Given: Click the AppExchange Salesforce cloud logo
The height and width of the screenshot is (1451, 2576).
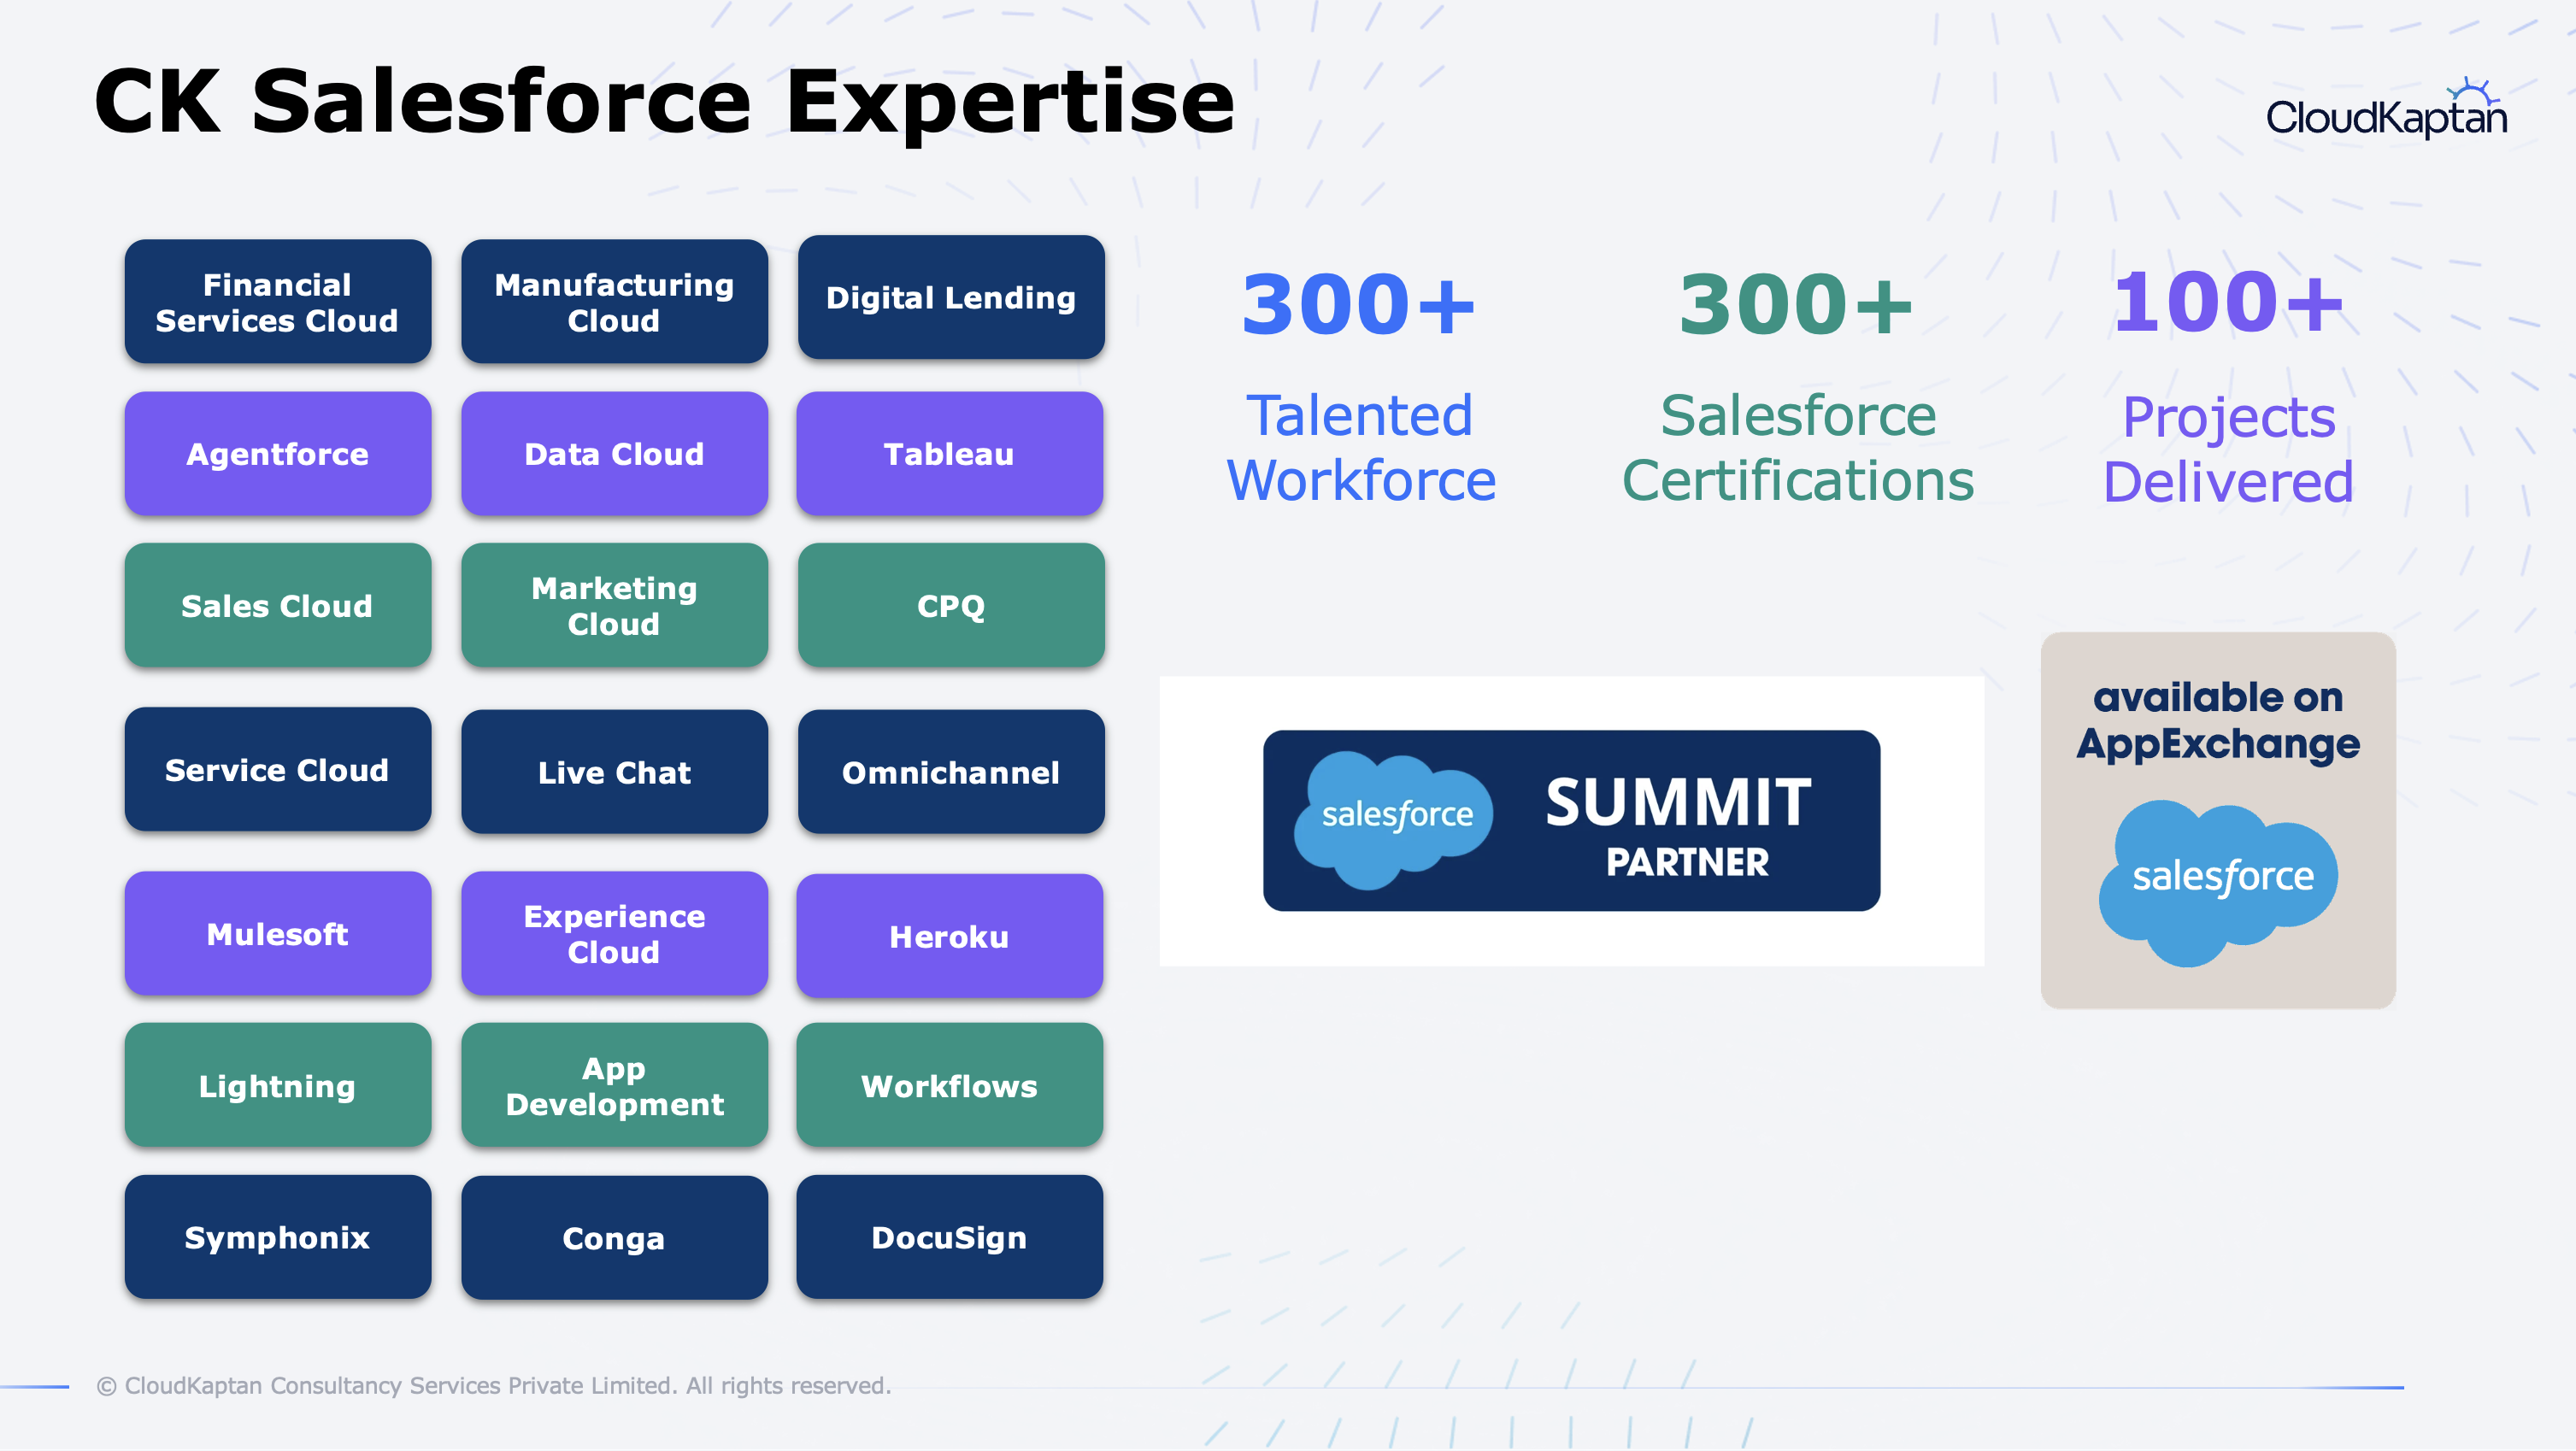Looking at the screenshot, I should coord(2218,882).
